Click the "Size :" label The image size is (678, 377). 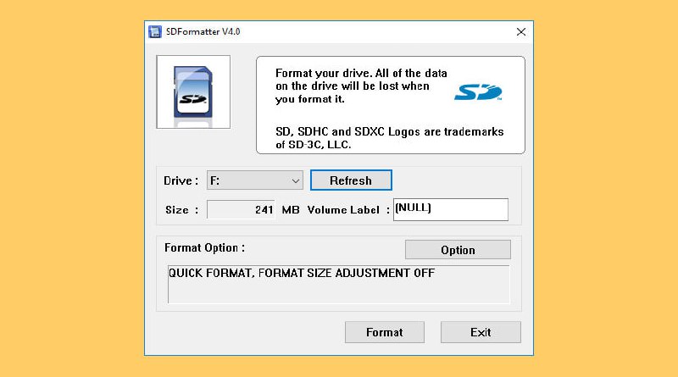[x=182, y=209]
